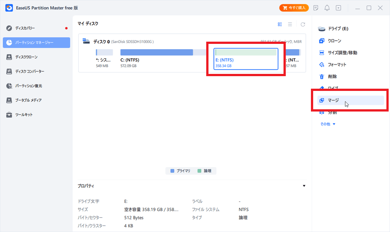The width and height of the screenshot is (390, 232).
Task: Click the フォーマット format icon
Action: point(322,65)
